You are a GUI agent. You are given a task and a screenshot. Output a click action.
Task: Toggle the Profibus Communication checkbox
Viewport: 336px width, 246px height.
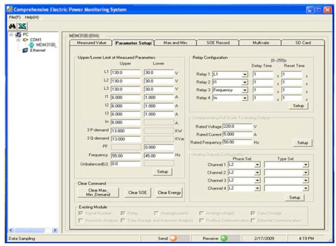[201, 220]
